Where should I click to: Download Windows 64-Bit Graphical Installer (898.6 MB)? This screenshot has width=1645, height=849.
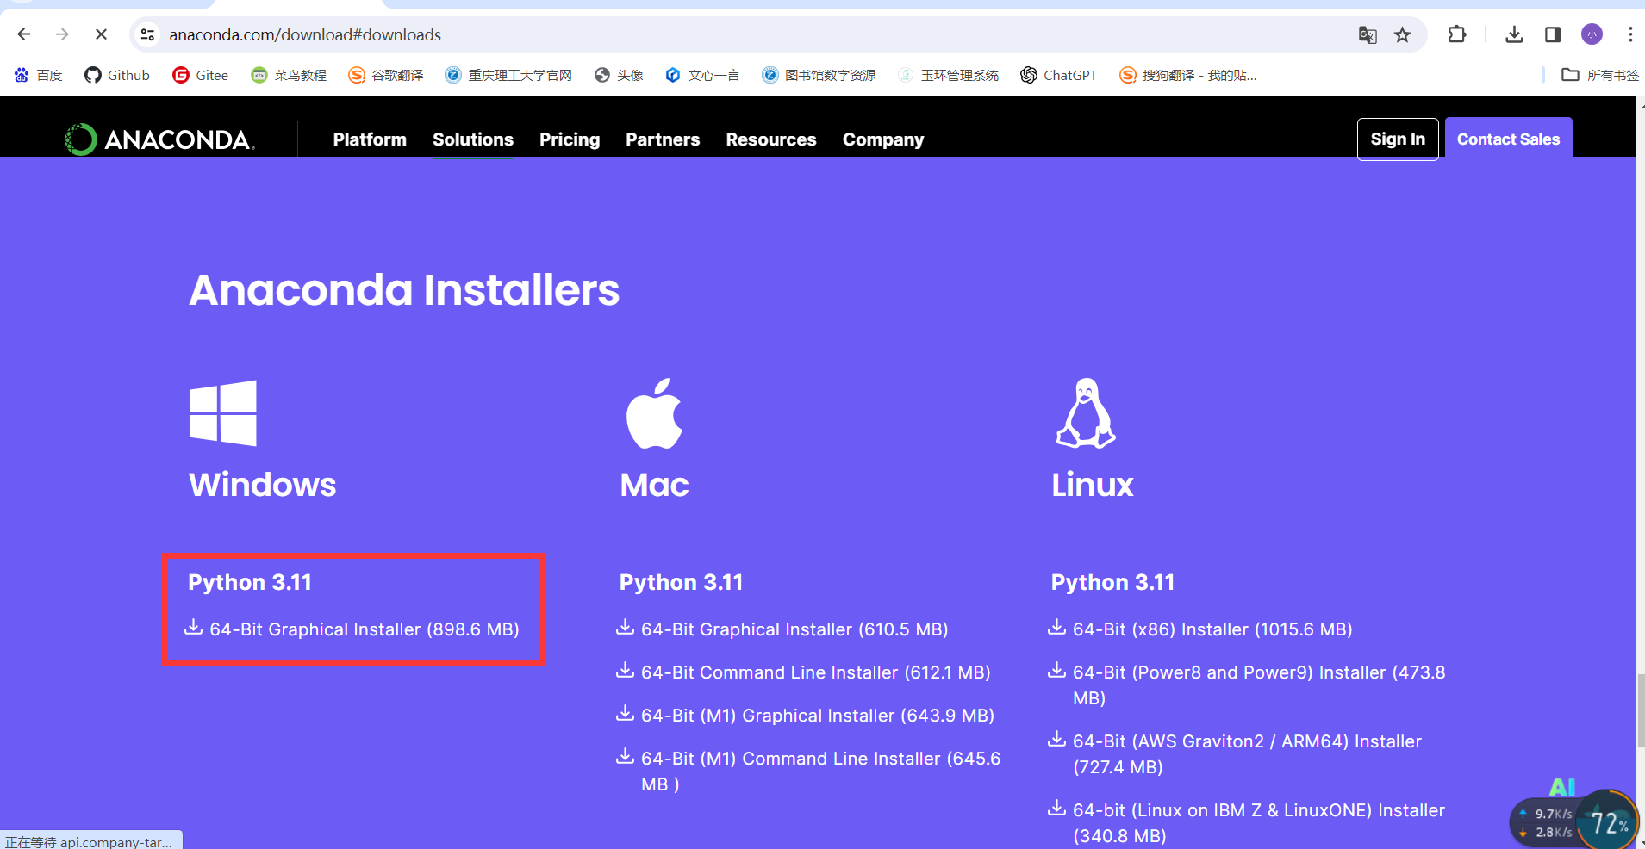(x=352, y=629)
